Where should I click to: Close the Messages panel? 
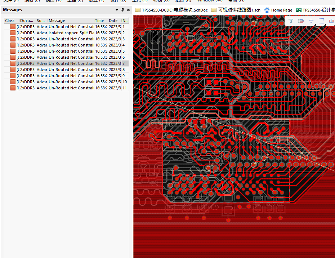(128, 10)
